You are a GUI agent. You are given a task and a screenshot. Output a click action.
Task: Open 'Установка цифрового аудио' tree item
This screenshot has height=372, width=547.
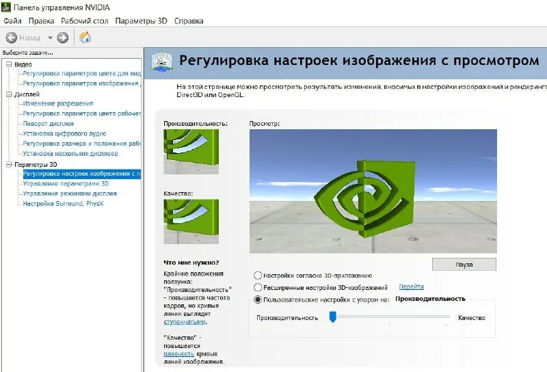[x=64, y=133]
